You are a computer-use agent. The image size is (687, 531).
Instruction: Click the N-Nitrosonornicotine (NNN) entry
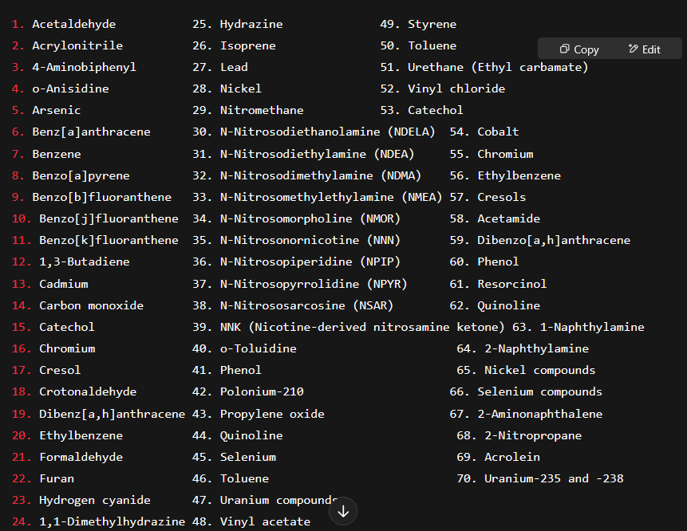310,240
